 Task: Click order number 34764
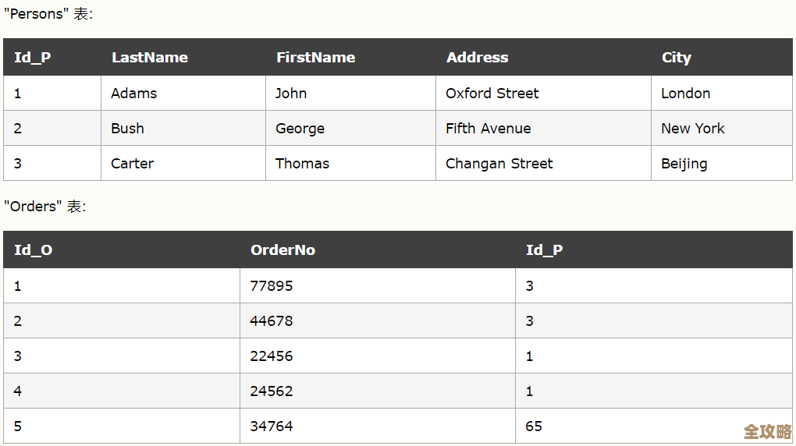coord(272,427)
